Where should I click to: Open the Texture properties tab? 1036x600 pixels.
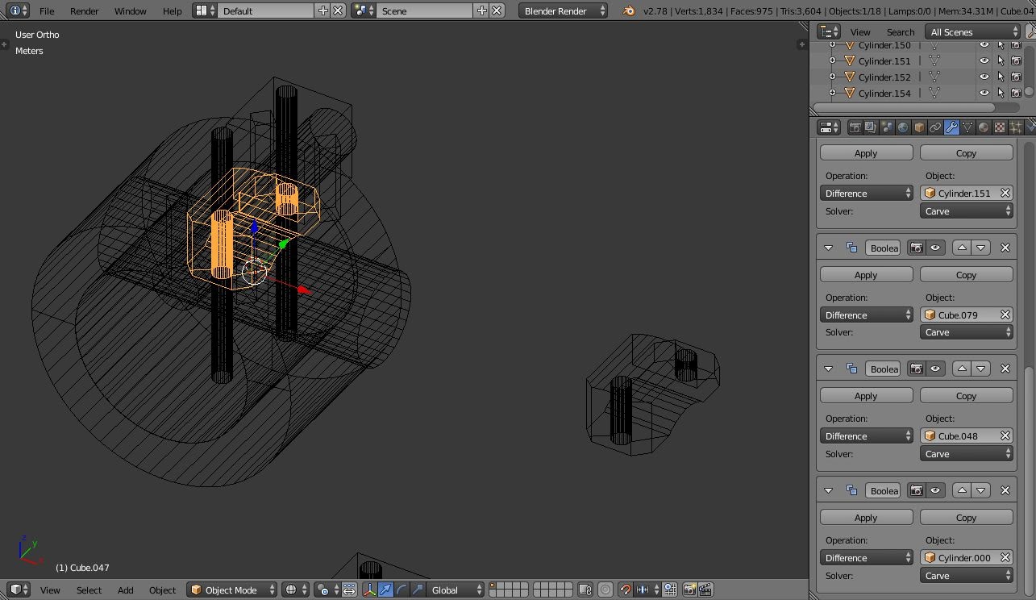point(1000,127)
